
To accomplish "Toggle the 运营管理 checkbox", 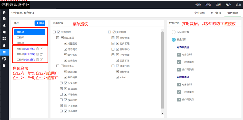I will point(117,60).
